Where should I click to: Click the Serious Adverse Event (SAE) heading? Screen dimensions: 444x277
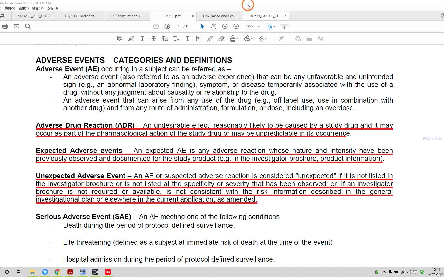pyautogui.click(x=84, y=217)
